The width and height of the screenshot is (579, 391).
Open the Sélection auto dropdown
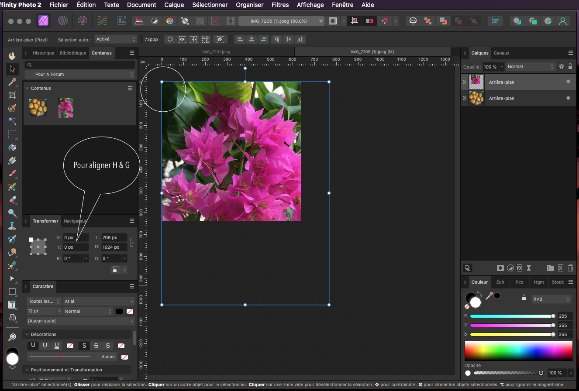pyautogui.click(x=116, y=39)
